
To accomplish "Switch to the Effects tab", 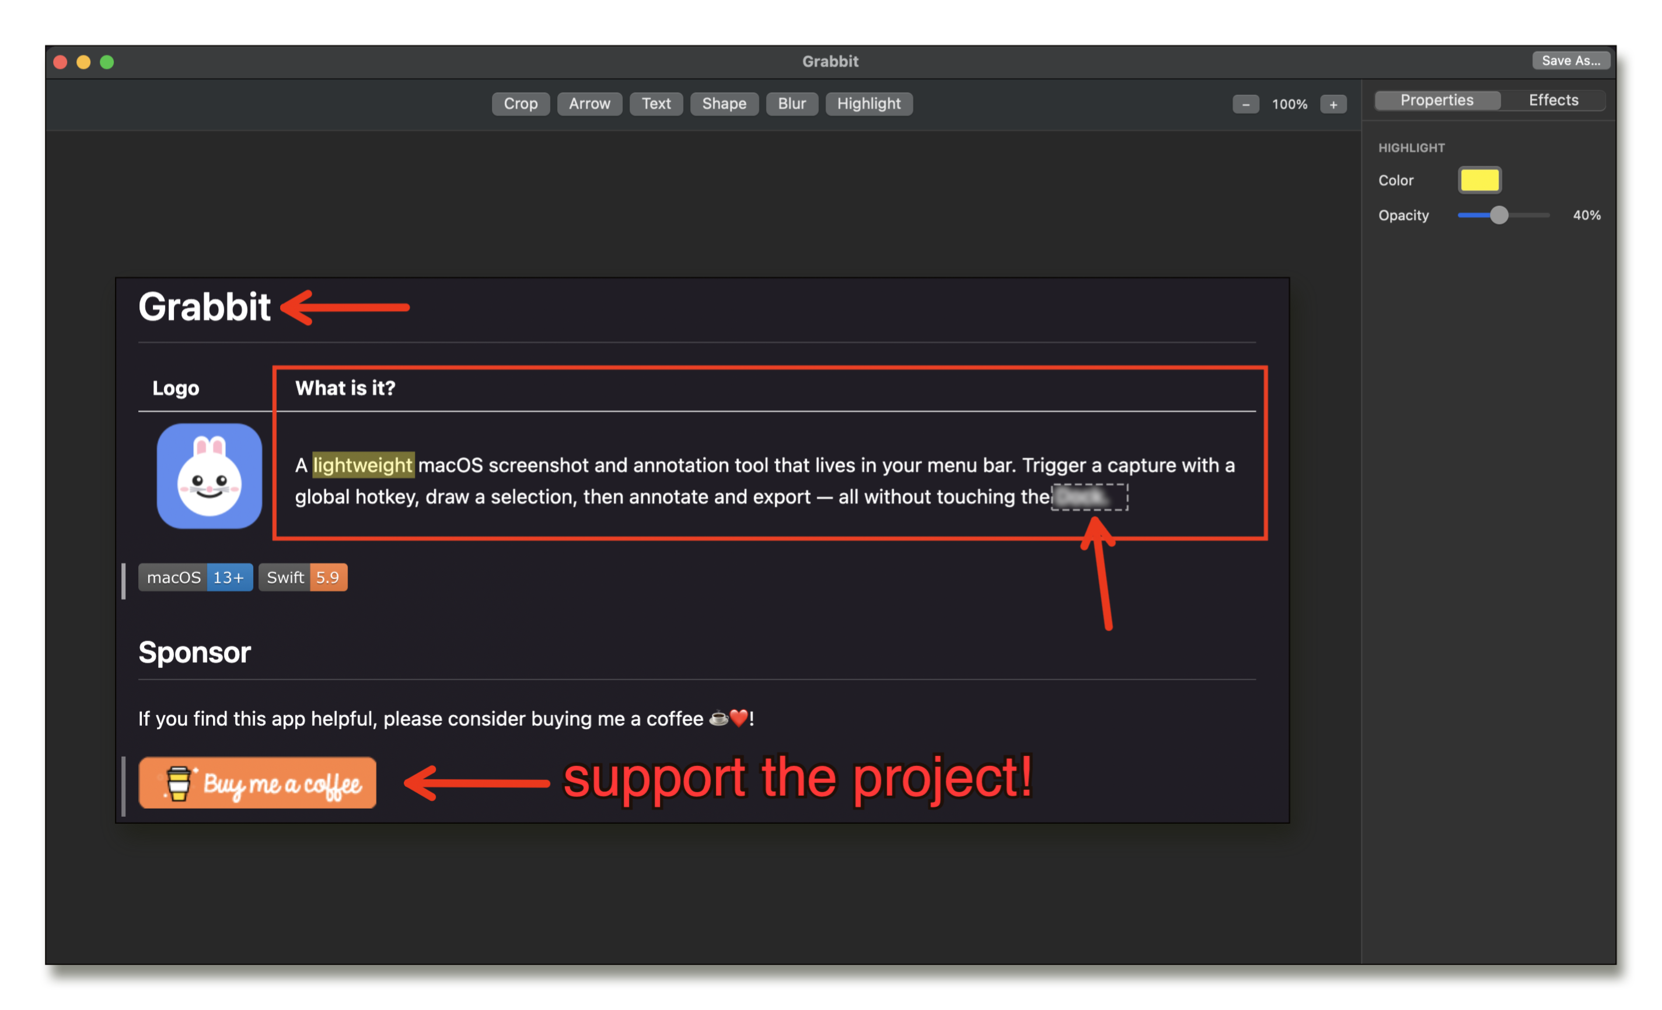I will click(1553, 100).
